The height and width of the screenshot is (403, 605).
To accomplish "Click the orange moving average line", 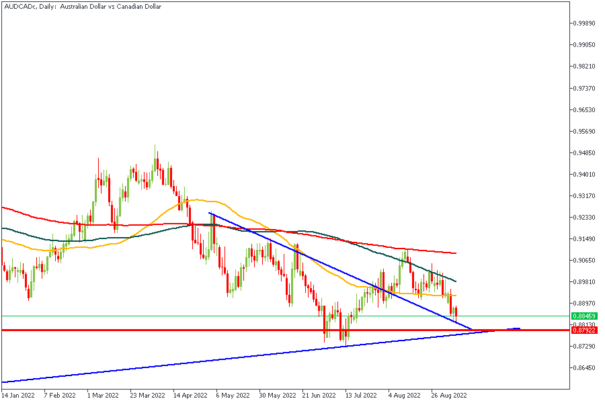I will point(202,199).
